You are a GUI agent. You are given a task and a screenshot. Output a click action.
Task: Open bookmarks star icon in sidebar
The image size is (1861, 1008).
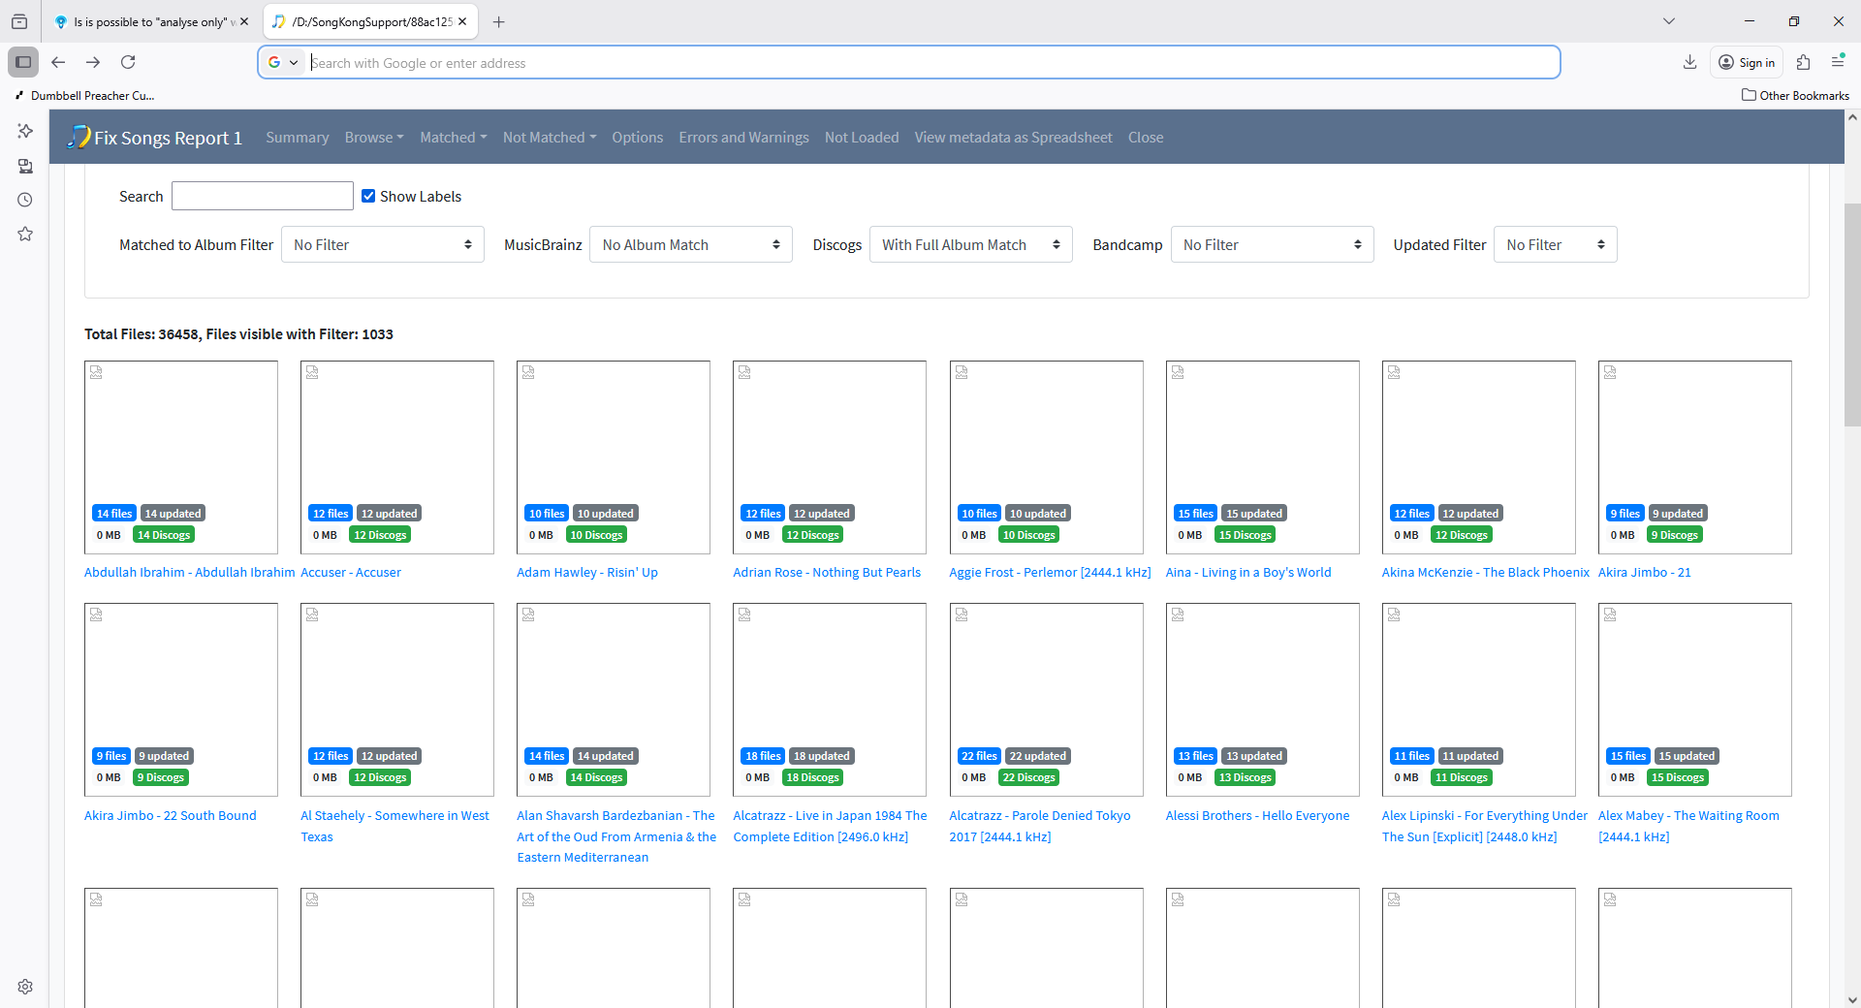click(x=25, y=234)
